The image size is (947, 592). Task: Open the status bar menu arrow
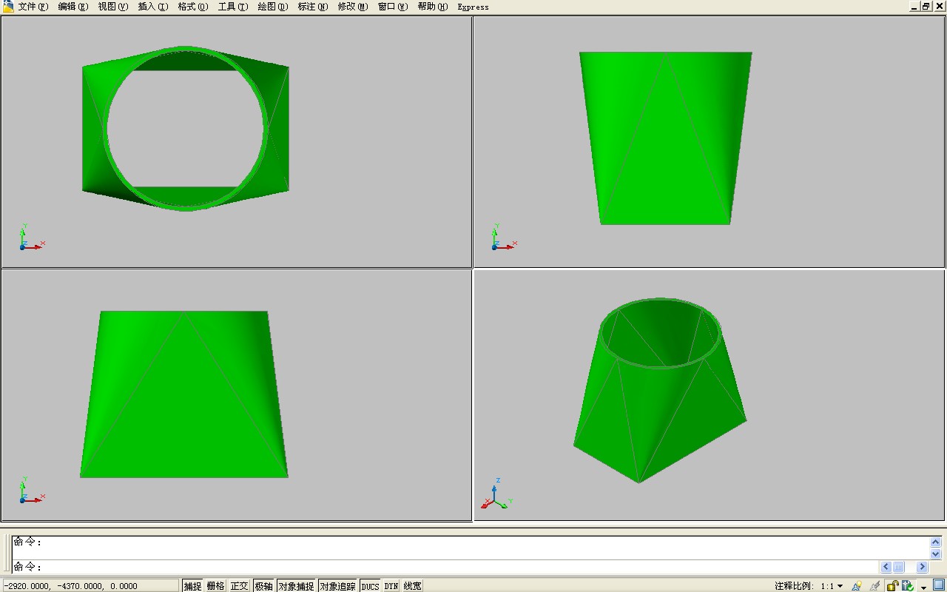point(924,587)
